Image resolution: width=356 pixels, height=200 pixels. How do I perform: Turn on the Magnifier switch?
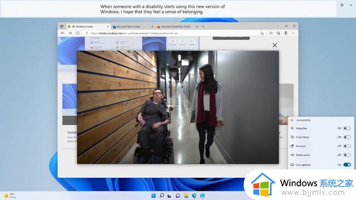pos(347,128)
